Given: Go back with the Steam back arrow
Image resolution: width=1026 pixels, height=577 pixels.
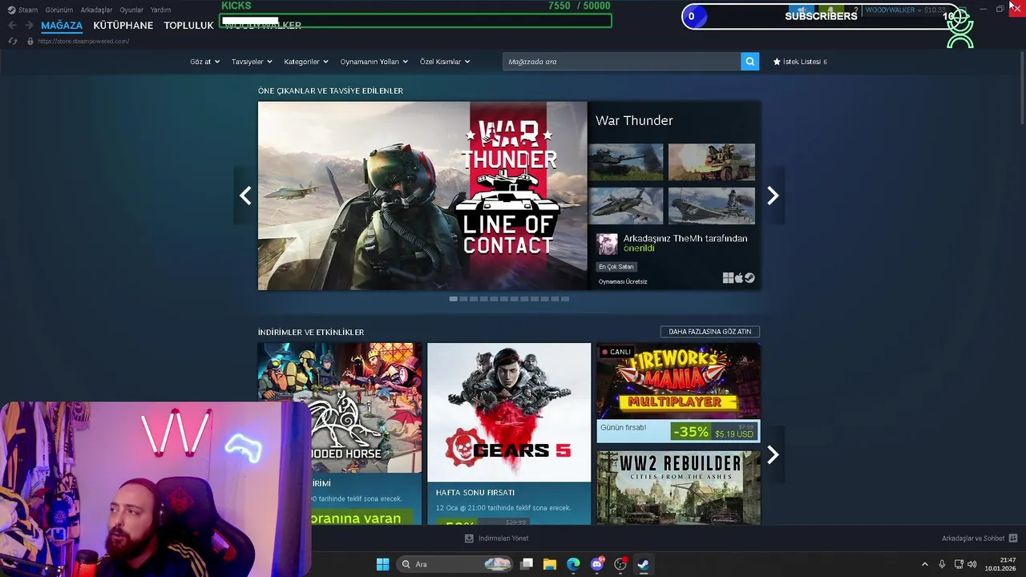Looking at the screenshot, I should [x=12, y=26].
